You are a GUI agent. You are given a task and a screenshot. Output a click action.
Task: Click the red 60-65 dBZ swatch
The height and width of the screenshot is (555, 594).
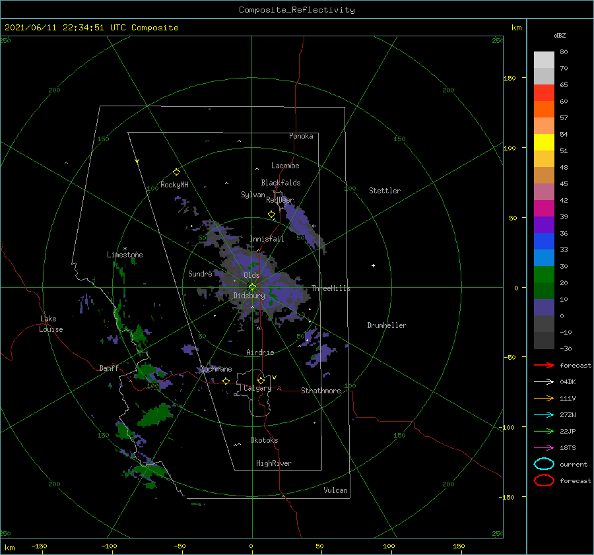(x=544, y=93)
